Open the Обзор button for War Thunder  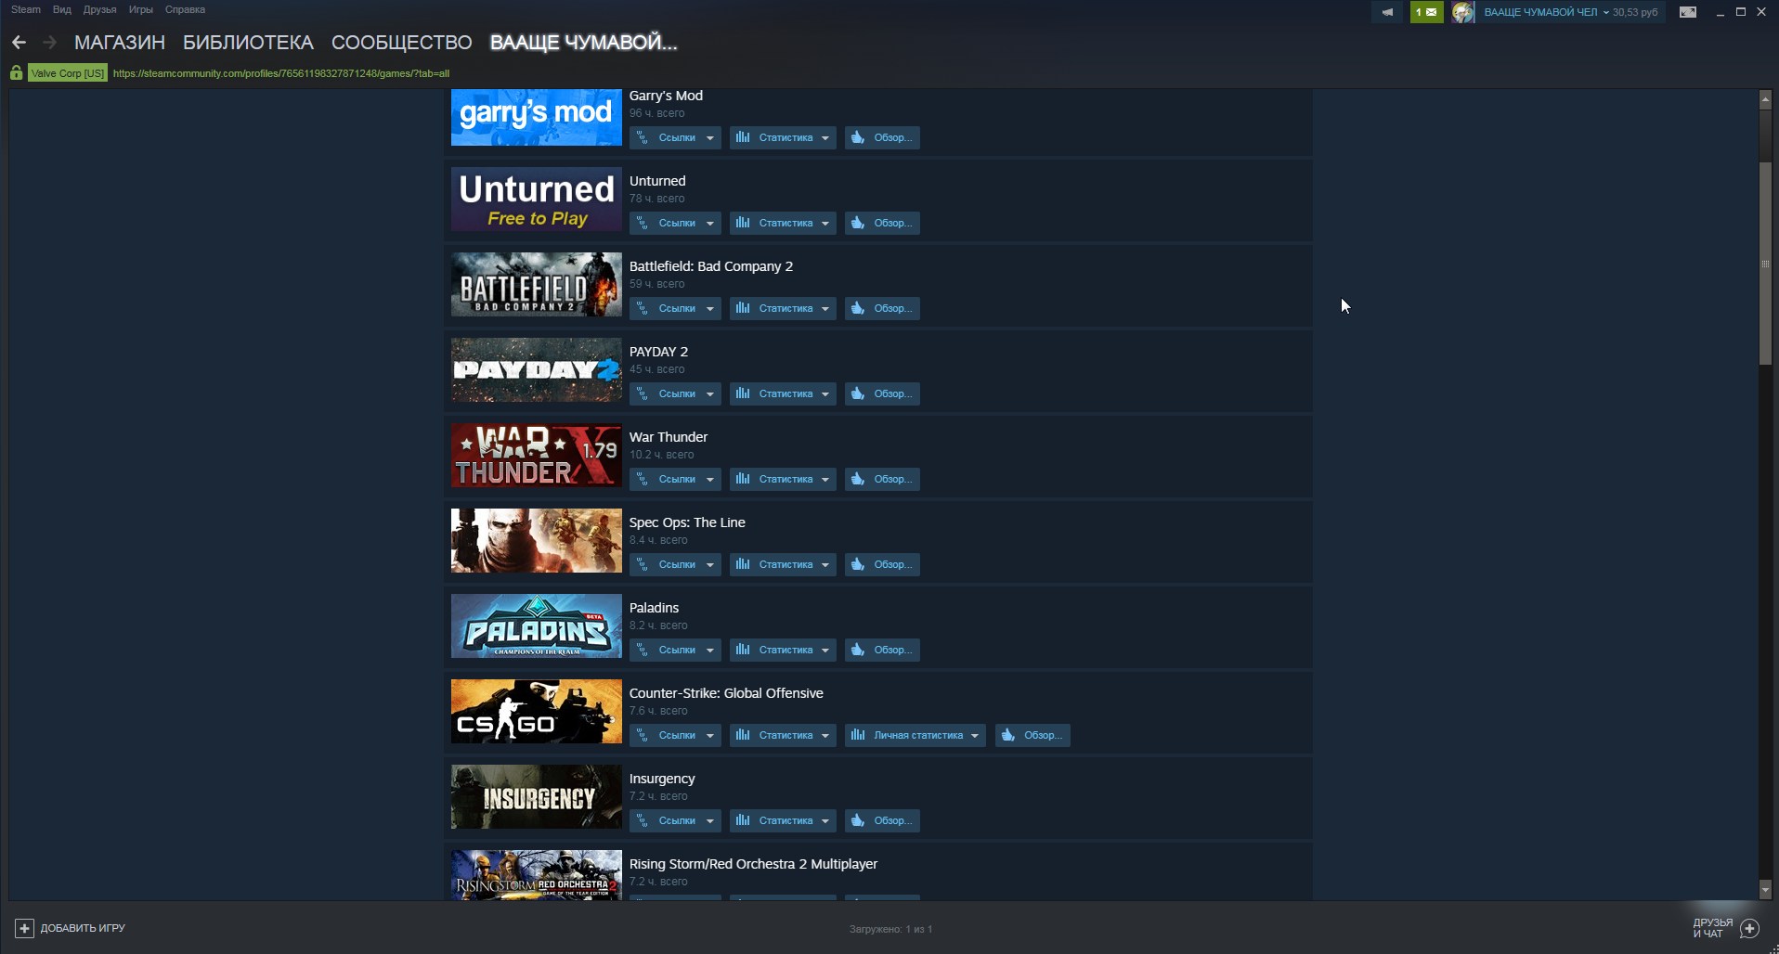(882, 479)
